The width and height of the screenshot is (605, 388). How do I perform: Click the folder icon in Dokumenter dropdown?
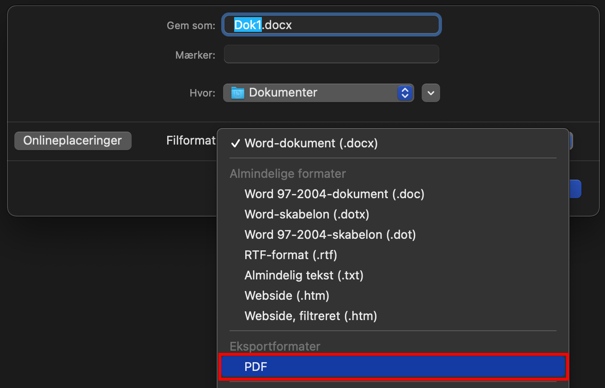tap(237, 93)
